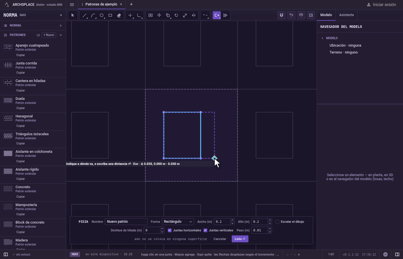Collapse the MODELO tree node
This screenshot has width=403, height=259.
(322, 38)
